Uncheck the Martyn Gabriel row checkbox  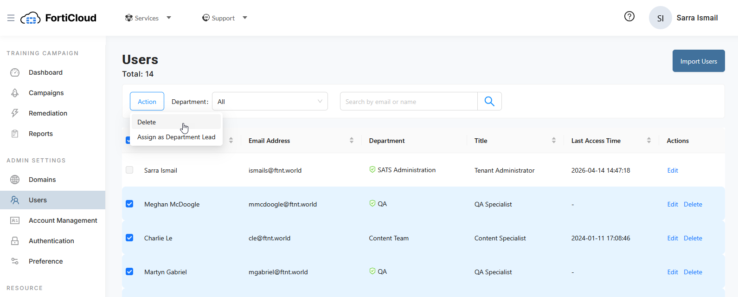point(129,271)
